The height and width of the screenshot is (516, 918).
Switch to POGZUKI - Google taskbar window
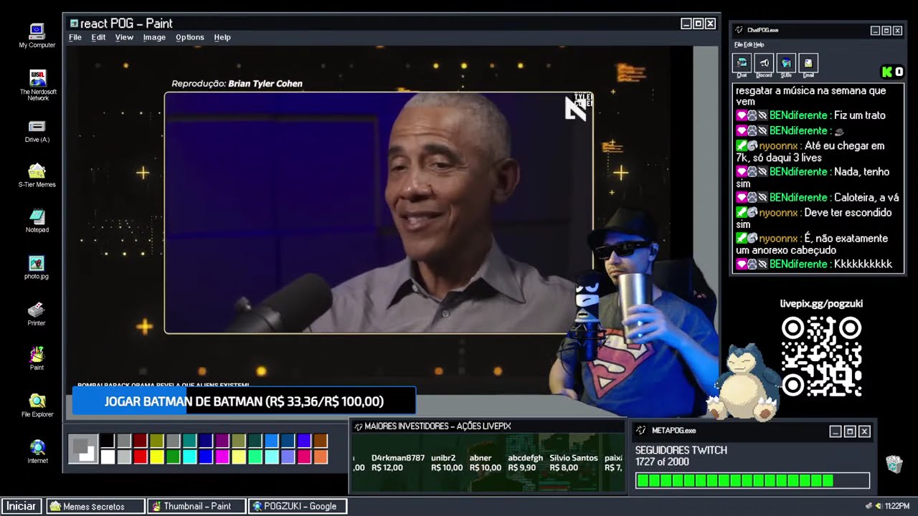click(298, 506)
